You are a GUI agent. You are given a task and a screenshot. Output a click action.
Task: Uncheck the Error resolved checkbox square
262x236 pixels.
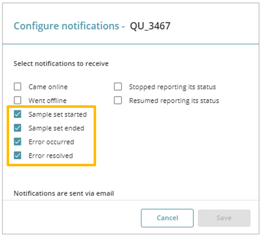click(17, 155)
